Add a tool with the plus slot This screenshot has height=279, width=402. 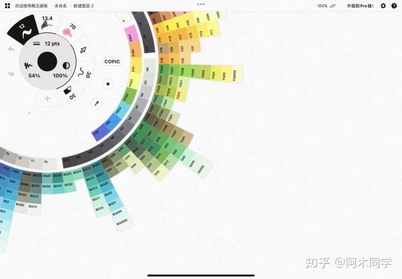click(x=47, y=98)
